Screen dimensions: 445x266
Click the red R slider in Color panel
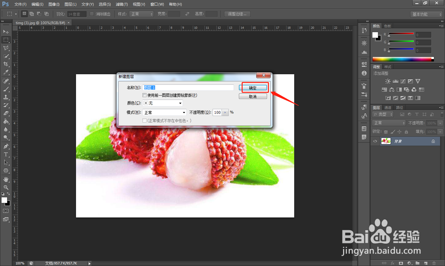pos(401,34)
